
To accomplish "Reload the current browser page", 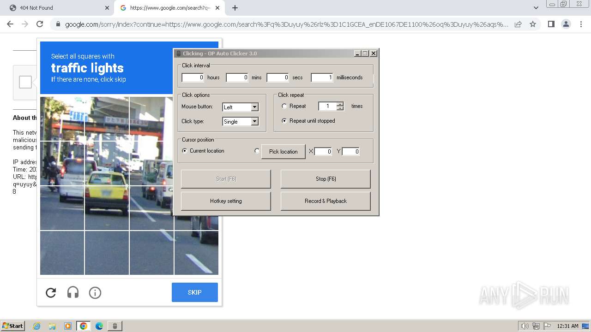I will (x=40, y=24).
